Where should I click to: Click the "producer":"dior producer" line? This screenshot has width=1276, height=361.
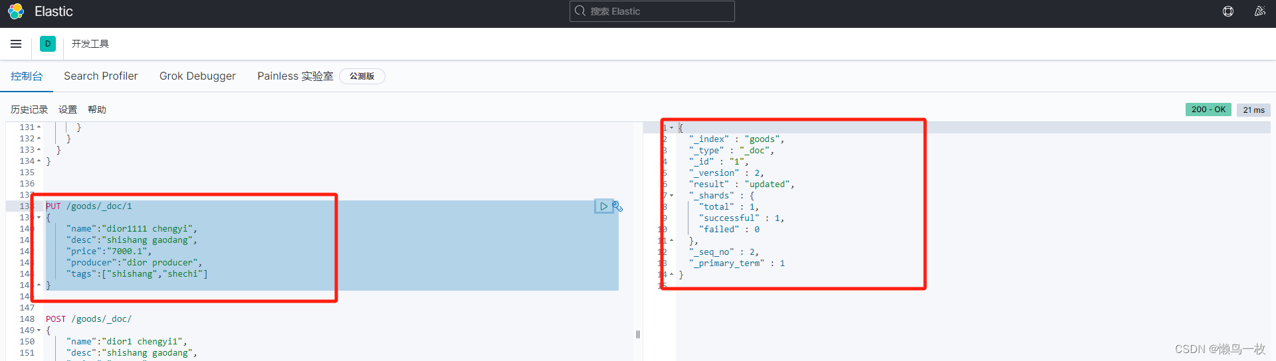(134, 263)
